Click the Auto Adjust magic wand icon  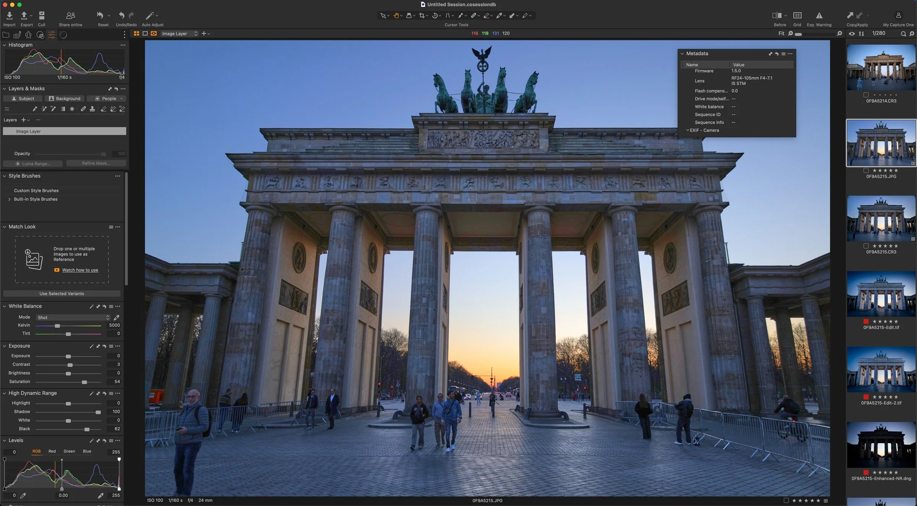pyautogui.click(x=149, y=16)
